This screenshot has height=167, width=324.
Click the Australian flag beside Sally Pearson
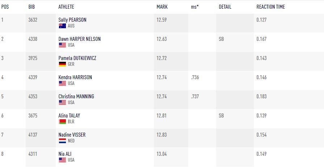tap(62, 26)
